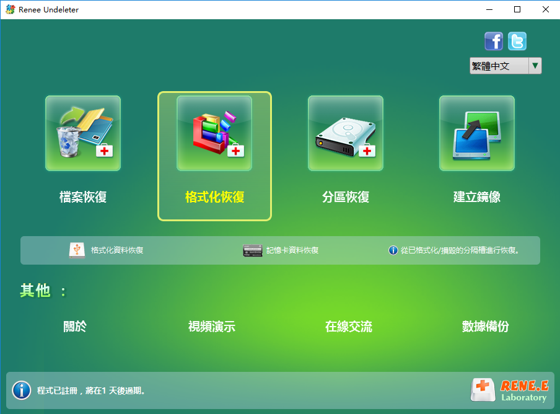Close the Renee Undeleter window
The height and width of the screenshot is (414, 560).
[x=545, y=9]
